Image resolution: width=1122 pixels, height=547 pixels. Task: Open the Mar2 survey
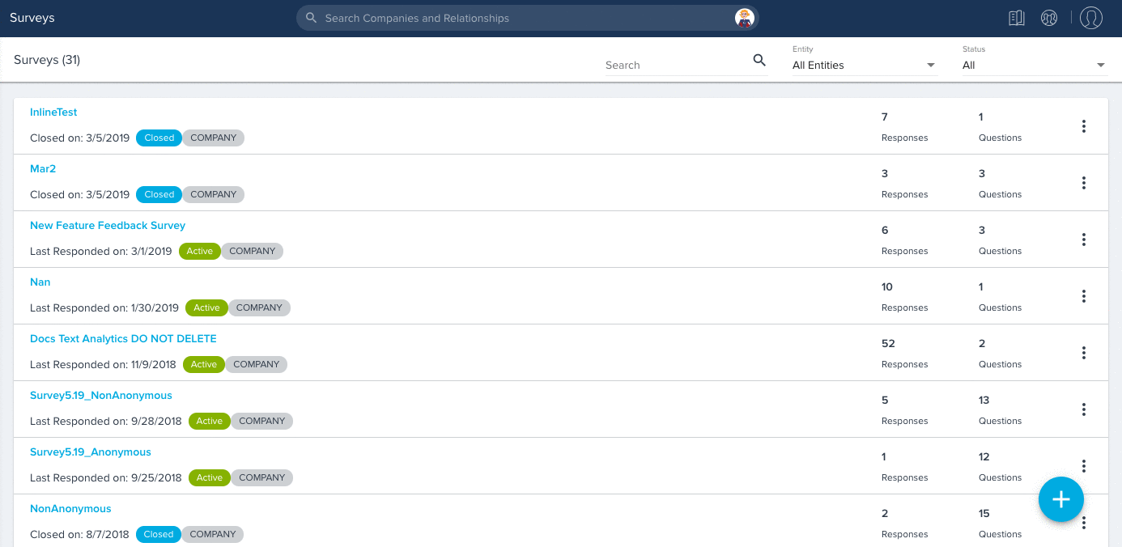[x=43, y=169]
